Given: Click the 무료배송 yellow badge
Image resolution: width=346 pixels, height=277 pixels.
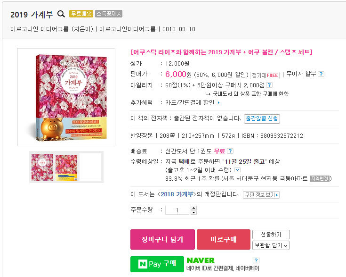Looking at the screenshot, I should tap(81, 14).
